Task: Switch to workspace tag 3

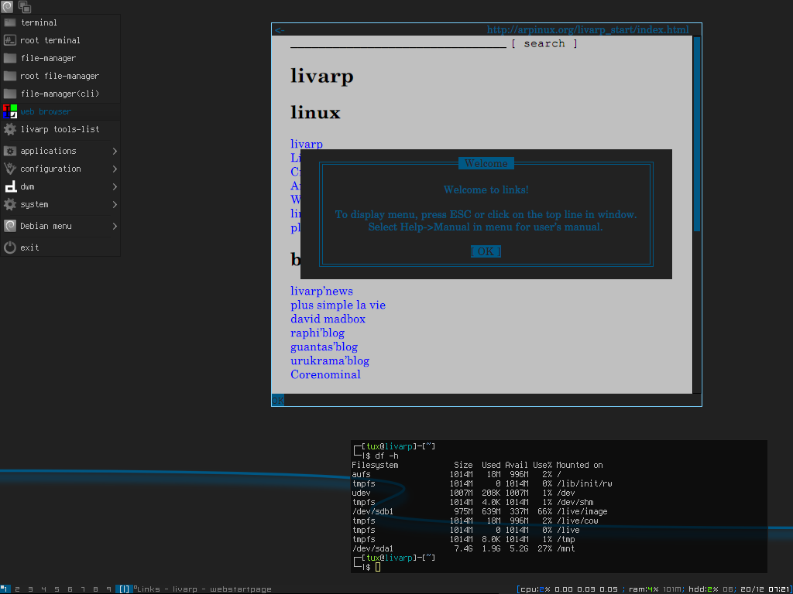Action: (x=30, y=589)
